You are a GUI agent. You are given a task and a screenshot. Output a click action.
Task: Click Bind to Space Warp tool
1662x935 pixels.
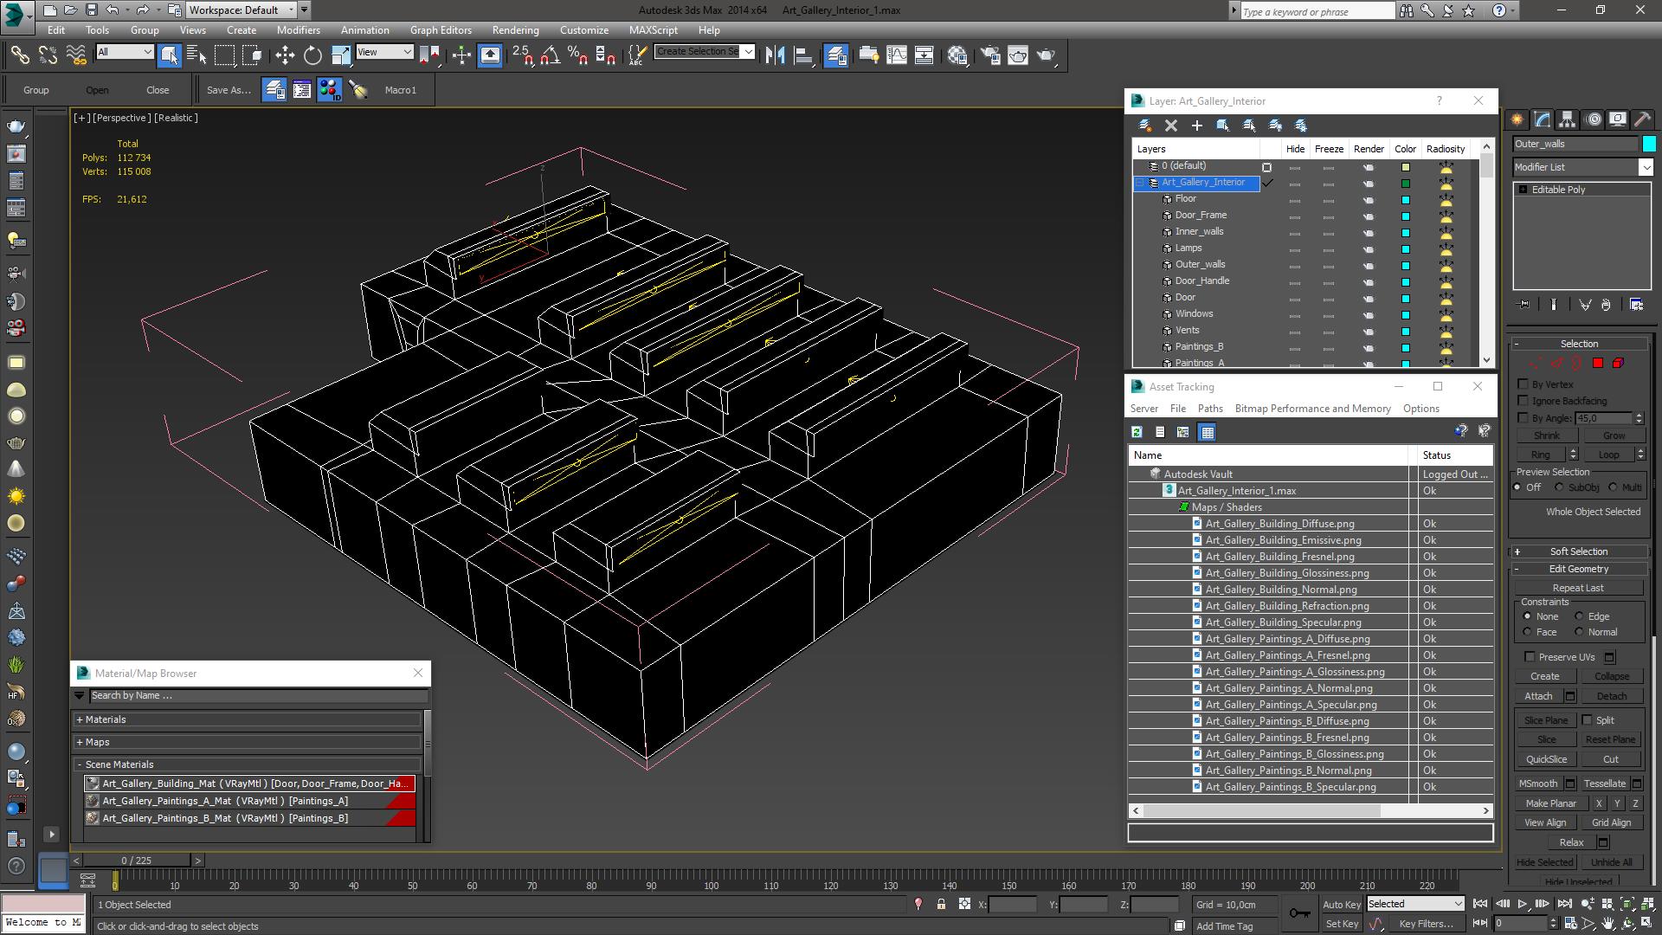(x=76, y=55)
